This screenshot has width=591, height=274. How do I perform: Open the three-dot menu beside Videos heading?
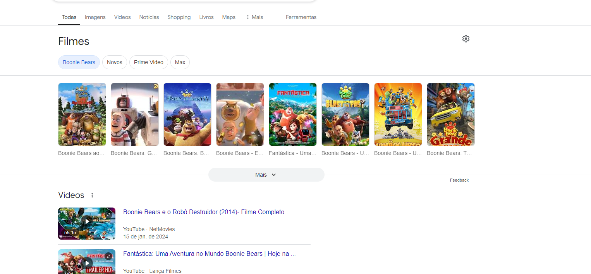92,195
